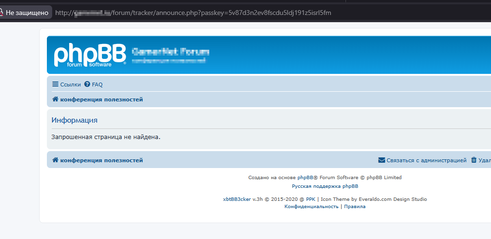Open bottom конференция полезностей link
The height and width of the screenshot is (239, 491).
coord(101,160)
